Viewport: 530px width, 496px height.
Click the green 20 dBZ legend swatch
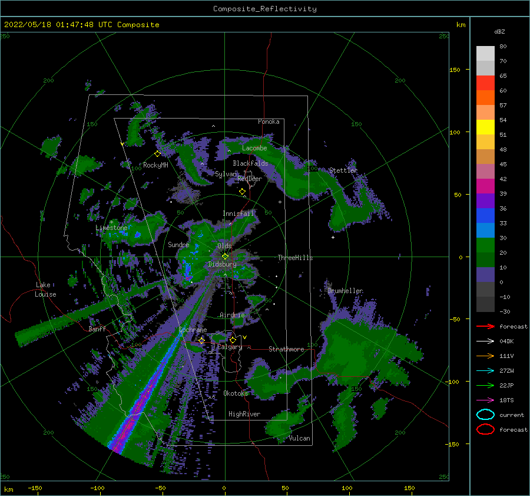point(485,260)
